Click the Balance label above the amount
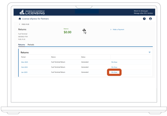Screen dimensions: 167x116 [66, 29]
